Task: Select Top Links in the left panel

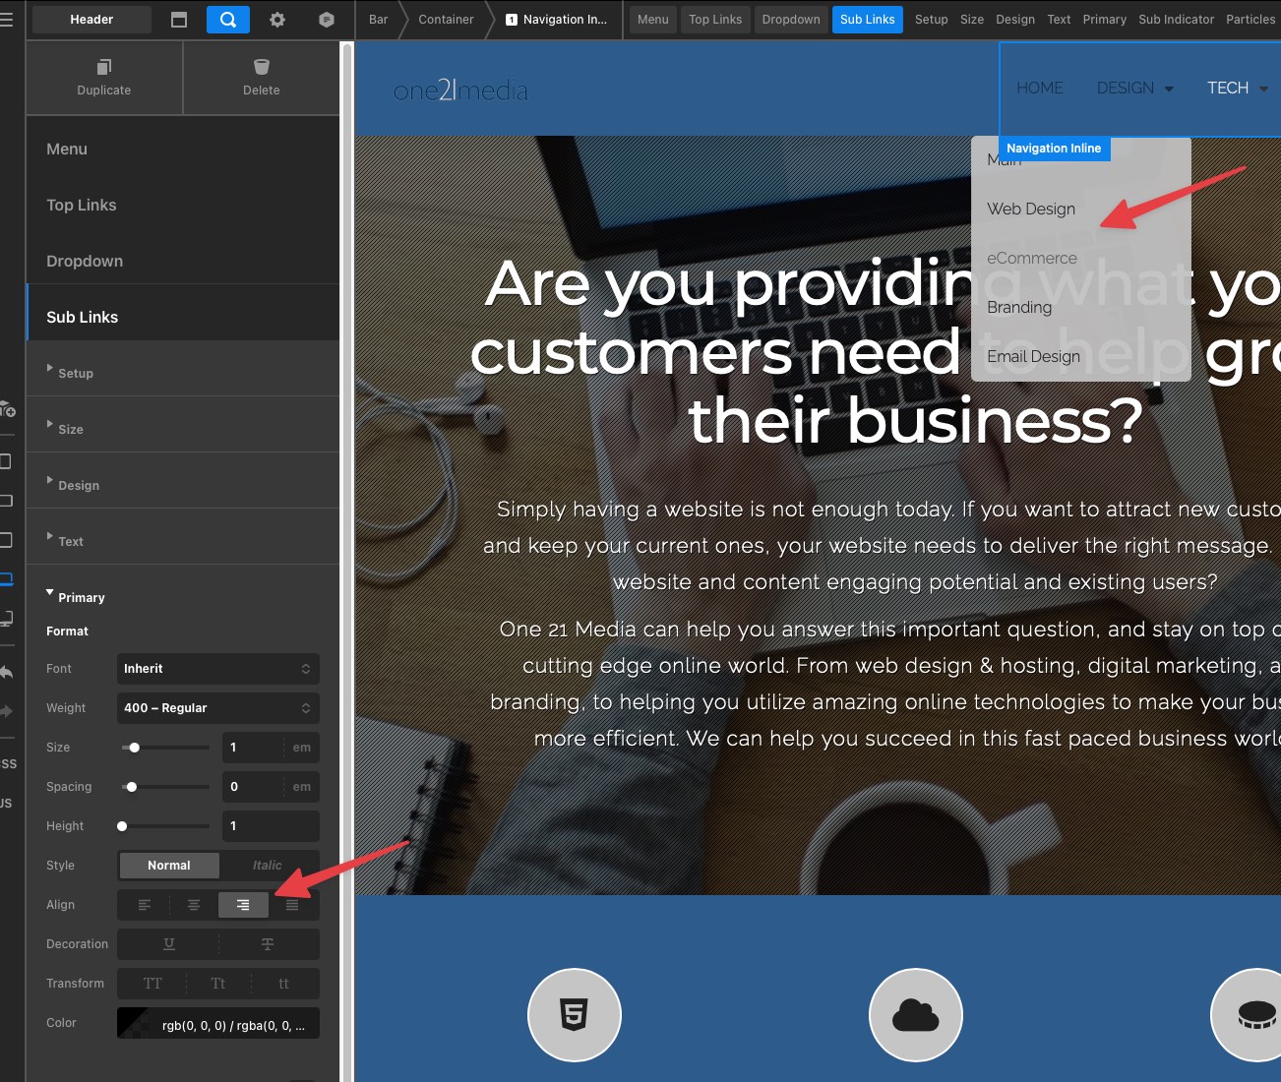Action: pyautogui.click(x=82, y=205)
